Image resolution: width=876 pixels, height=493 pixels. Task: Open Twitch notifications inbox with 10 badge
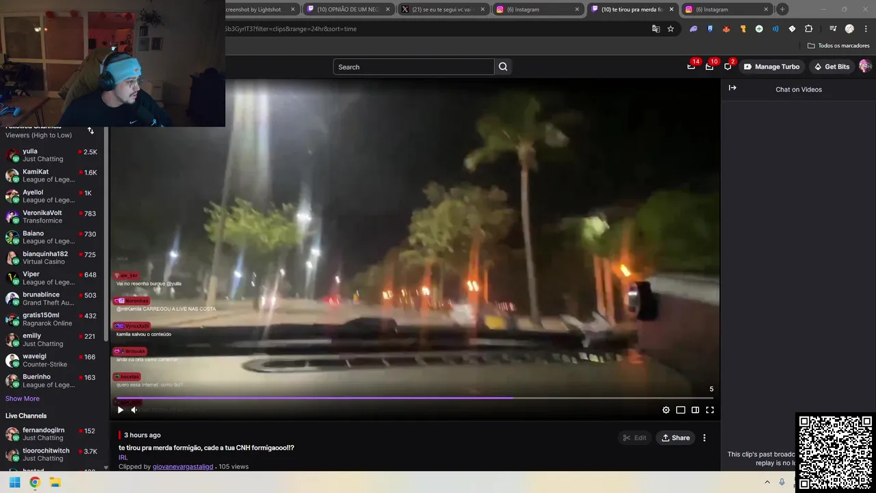tap(710, 66)
